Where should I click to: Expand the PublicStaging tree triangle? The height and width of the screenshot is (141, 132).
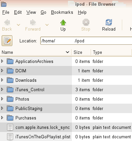(x=2, y=108)
